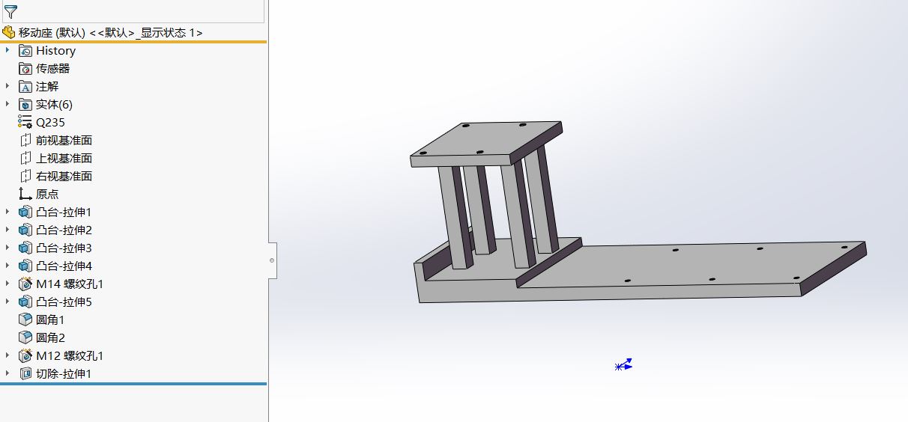
Task: Select the 实体(6) label
Action: point(54,105)
